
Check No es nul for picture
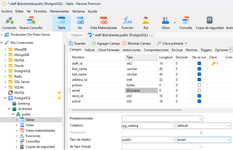click(x=199, y=85)
